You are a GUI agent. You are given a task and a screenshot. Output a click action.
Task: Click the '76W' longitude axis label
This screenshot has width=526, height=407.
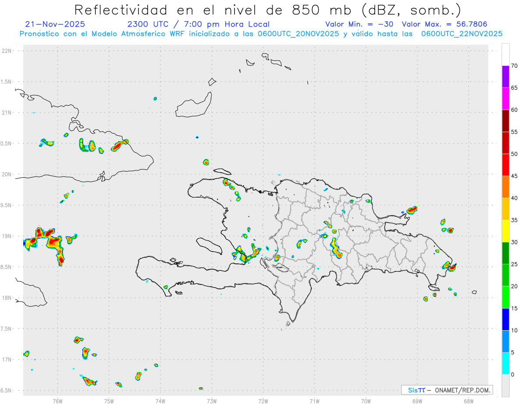tap(57, 401)
